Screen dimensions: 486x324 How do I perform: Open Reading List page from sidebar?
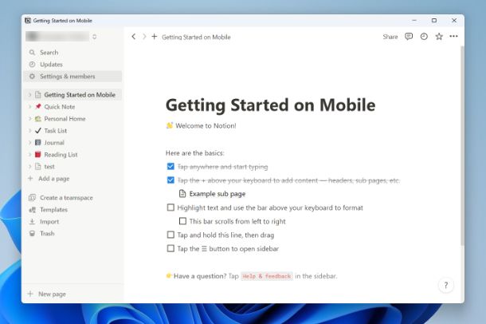73,154
